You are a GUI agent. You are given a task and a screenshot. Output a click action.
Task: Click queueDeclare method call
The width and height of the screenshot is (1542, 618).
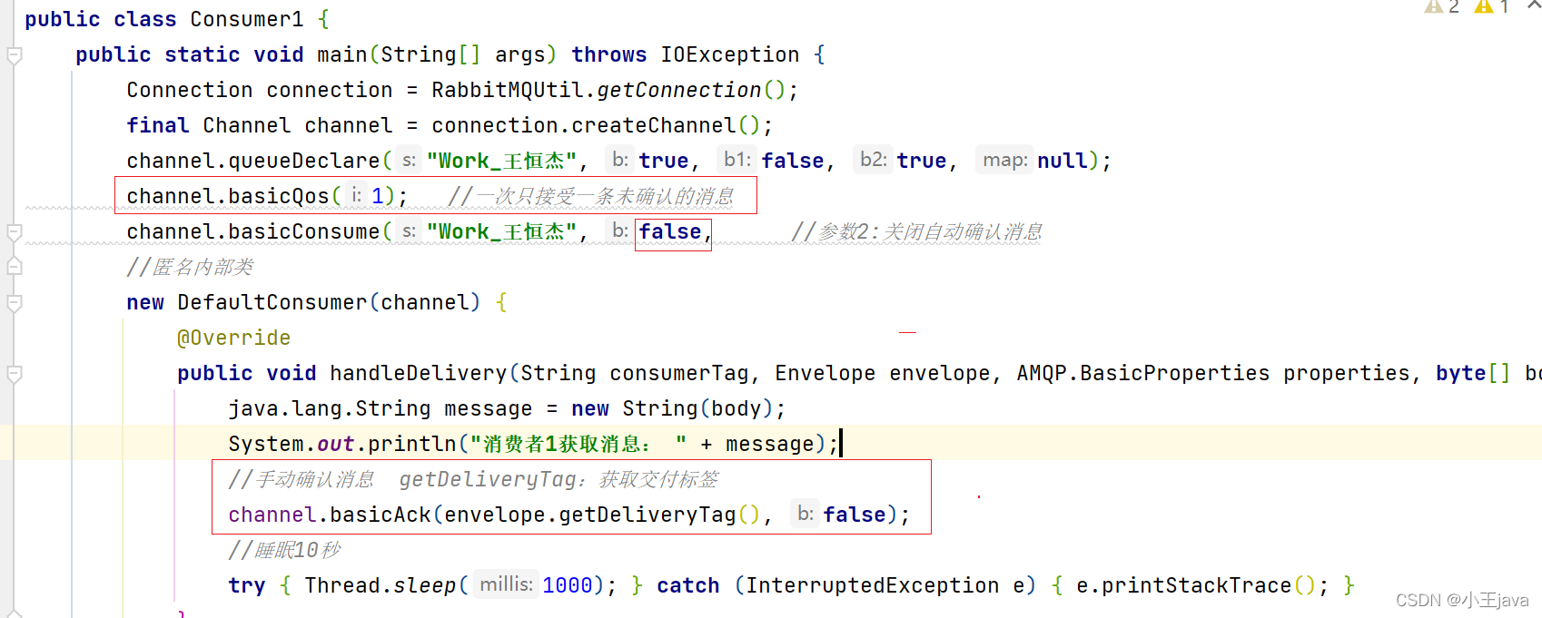pos(303,161)
